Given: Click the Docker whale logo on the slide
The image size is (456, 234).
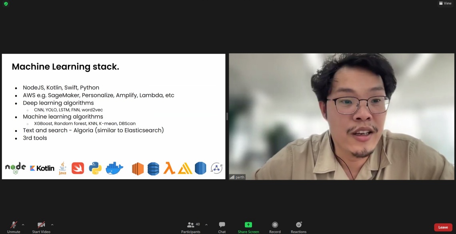Looking at the screenshot, I should pyautogui.click(x=115, y=169).
